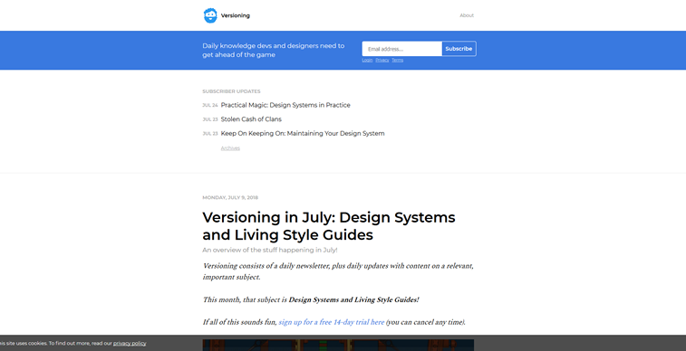Open the privacy policy link in cookie bar

(x=130, y=343)
